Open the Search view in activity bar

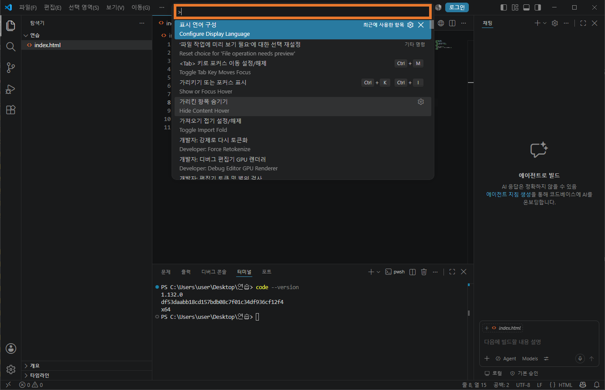coord(11,46)
